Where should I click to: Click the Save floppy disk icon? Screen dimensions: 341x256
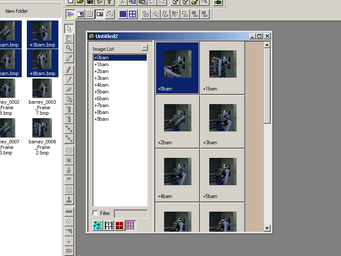pyautogui.click(x=90, y=2)
